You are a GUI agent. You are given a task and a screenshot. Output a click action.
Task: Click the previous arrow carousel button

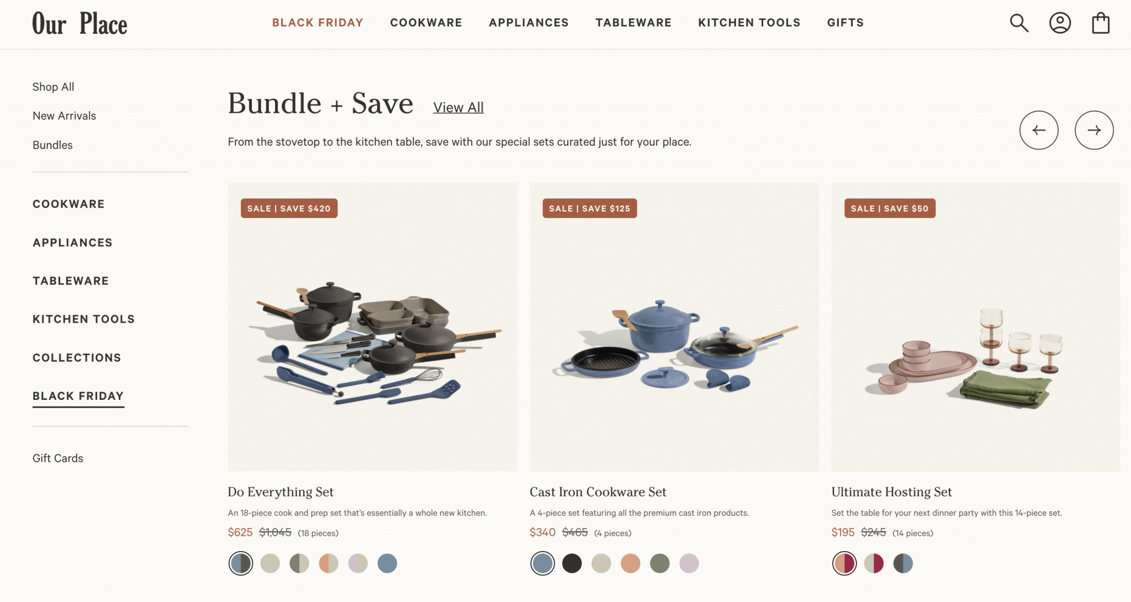click(x=1039, y=130)
